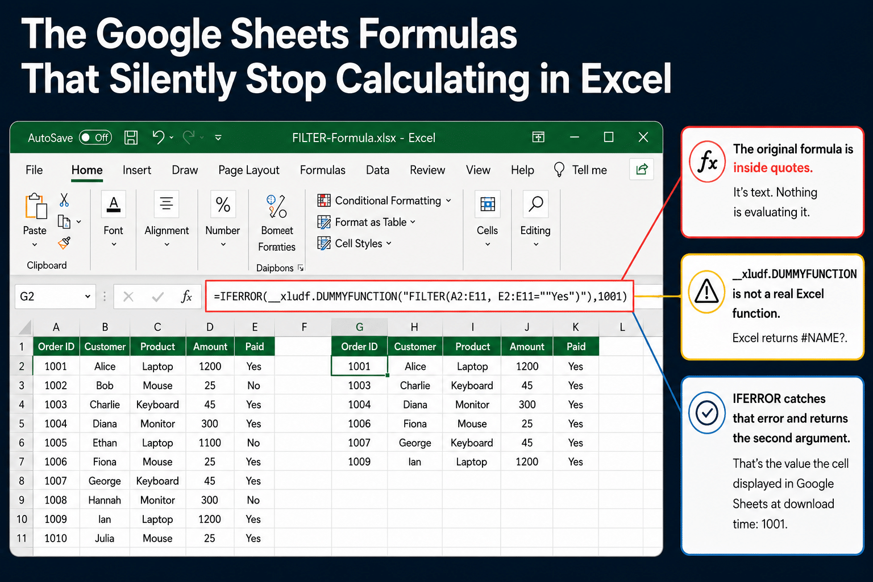Select row 5 header

tap(22, 423)
